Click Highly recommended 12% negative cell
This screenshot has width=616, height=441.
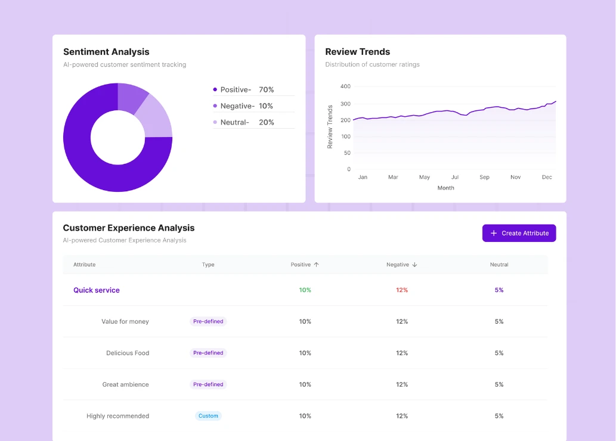tap(402, 415)
